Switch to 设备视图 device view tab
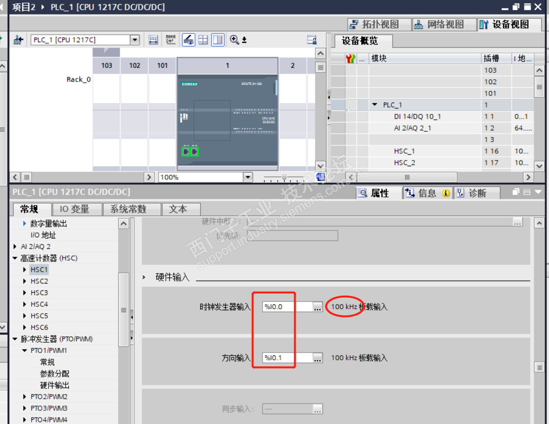549x424 pixels. click(x=509, y=24)
